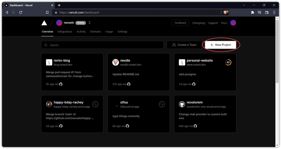The image size is (281, 149).
Task: Open the www.nexxel.dev domain link
Action: [196, 65]
